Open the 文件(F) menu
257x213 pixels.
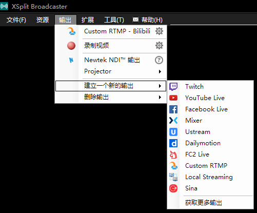[x=16, y=20]
